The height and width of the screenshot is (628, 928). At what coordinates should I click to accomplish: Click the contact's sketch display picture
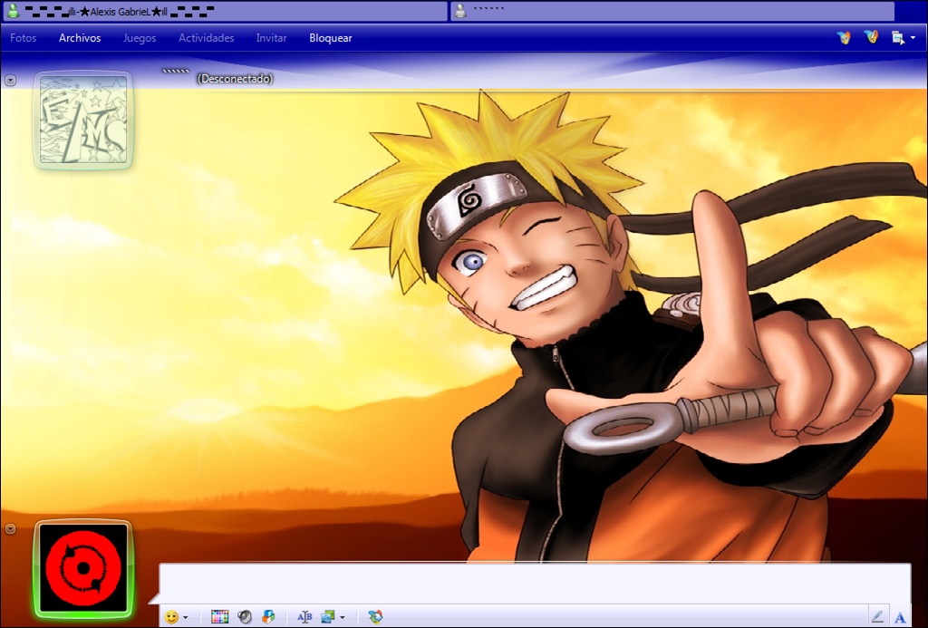(83, 121)
